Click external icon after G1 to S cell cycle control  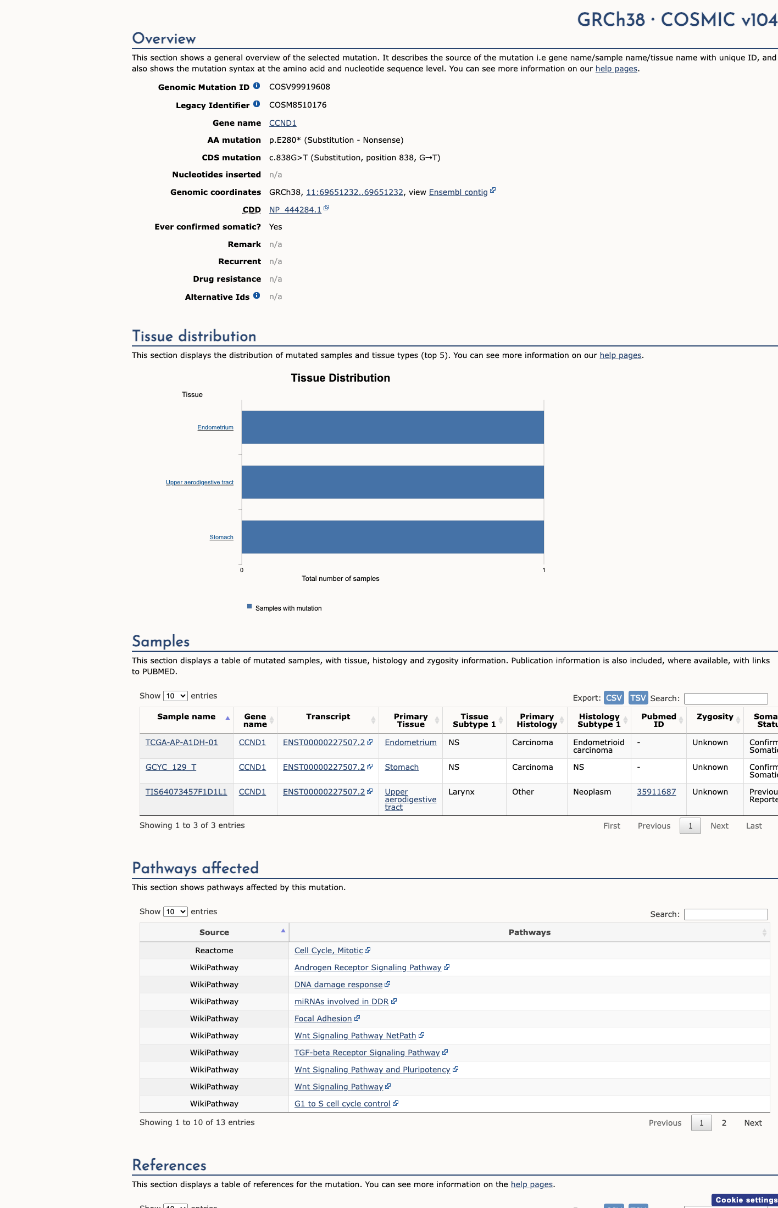pos(396,1103)
